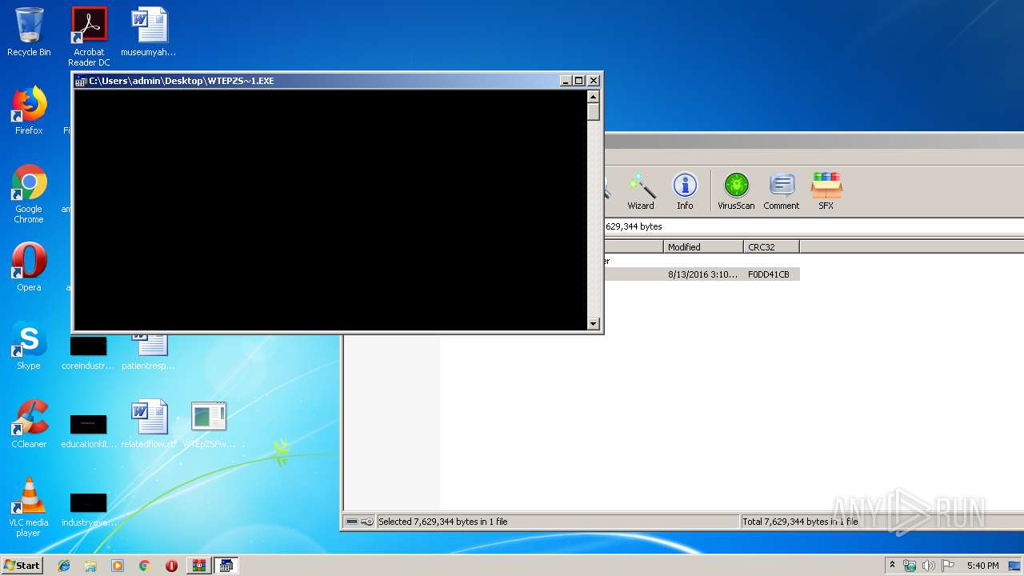Launch Acrobat Reader DC shortcut
Image resolution: width=1024 pixels, height=576 pixels.
[x=89, y=37]
